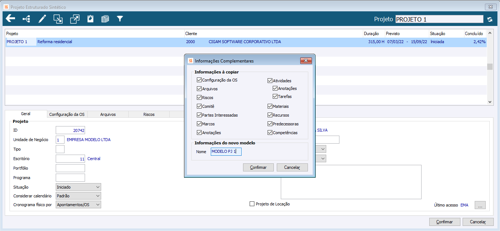Screen dimensions: 500x231
Task: Click the back arrow toolbar icon
Action: (10, 19)
